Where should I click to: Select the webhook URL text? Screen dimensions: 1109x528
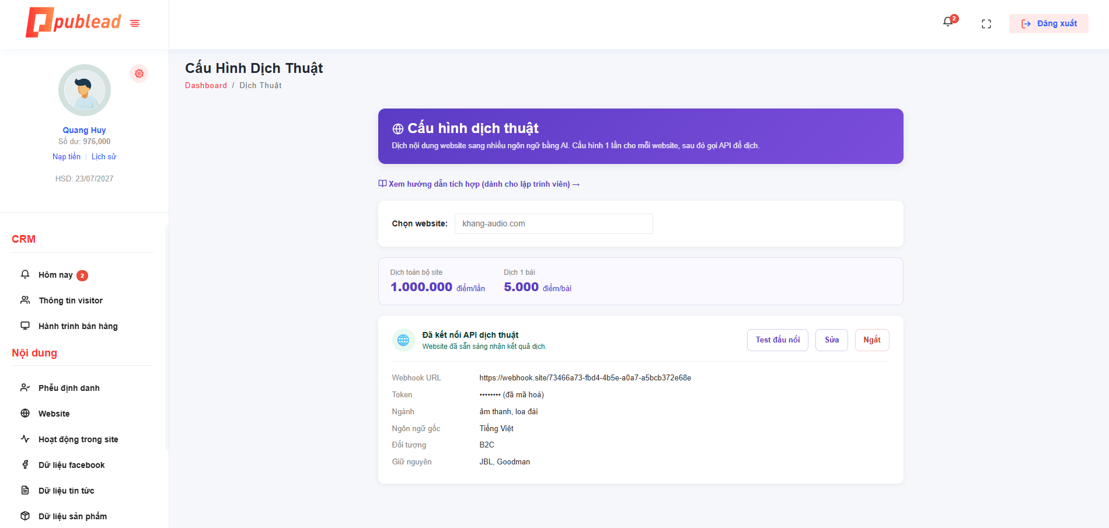point(585,378)
